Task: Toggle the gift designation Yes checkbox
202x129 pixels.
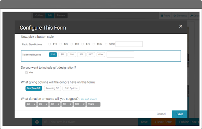Action: (x=27, y=72)
